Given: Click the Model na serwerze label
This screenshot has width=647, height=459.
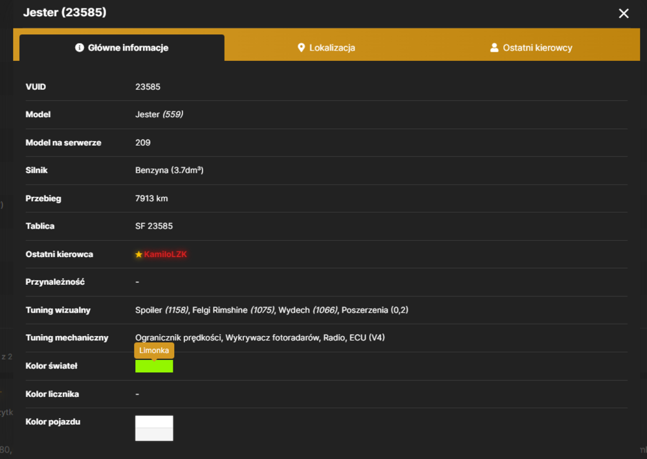Looking at the screenshot, I should tap(63, 142).
